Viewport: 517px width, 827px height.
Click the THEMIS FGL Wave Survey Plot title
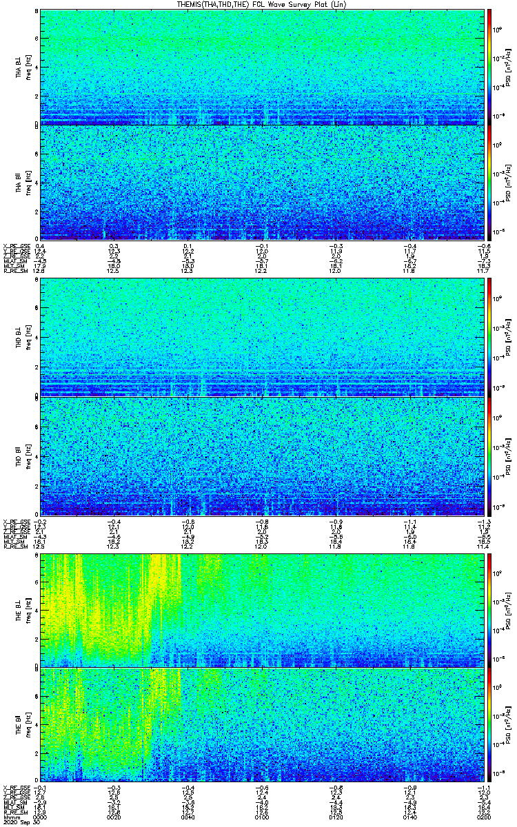point(261,5)
